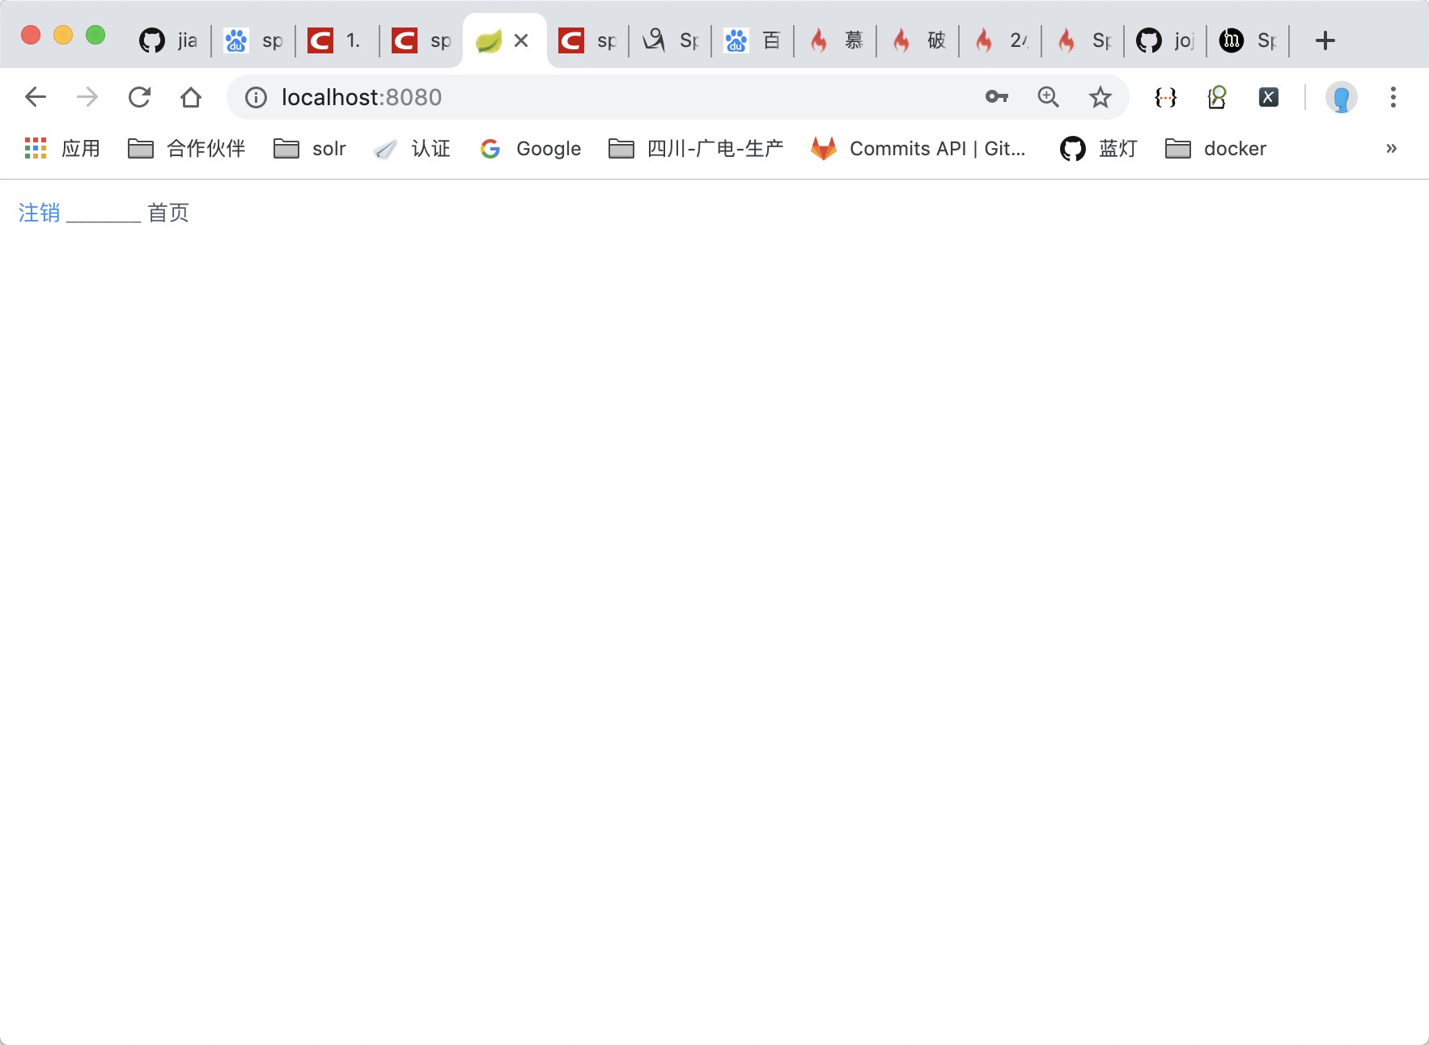Reload the localhost:8080 page
Screen dimensions: 1429x1045
(139, 97)
